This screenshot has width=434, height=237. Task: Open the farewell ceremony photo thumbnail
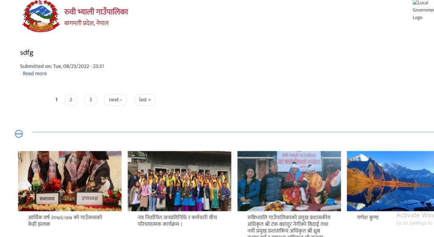coord(289,181)
